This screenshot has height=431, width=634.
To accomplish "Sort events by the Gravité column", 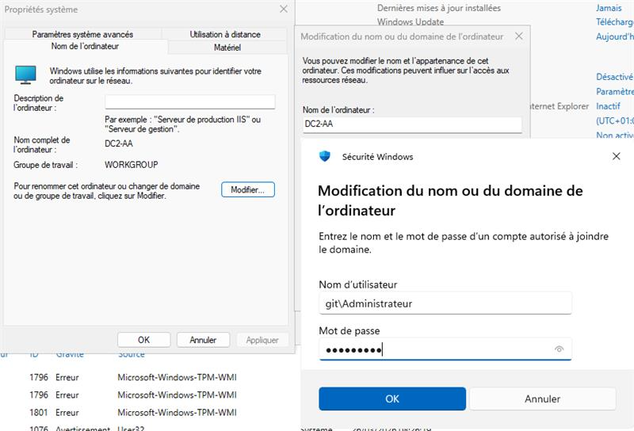I will (70, 355).
